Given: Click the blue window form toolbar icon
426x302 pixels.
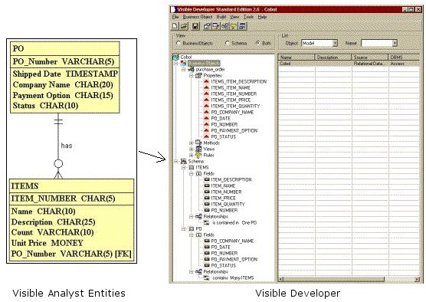Looking at the screenshot, I should coord(242,26).
